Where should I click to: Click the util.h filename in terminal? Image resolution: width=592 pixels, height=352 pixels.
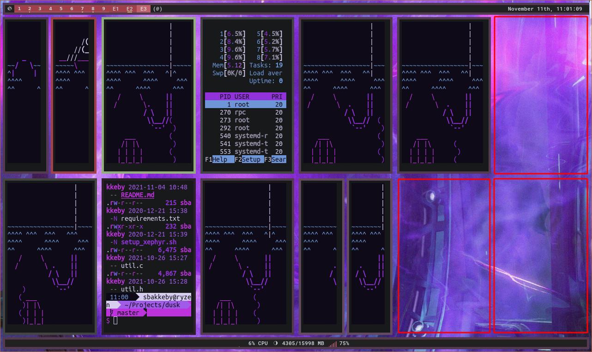[x=132, y=289]
